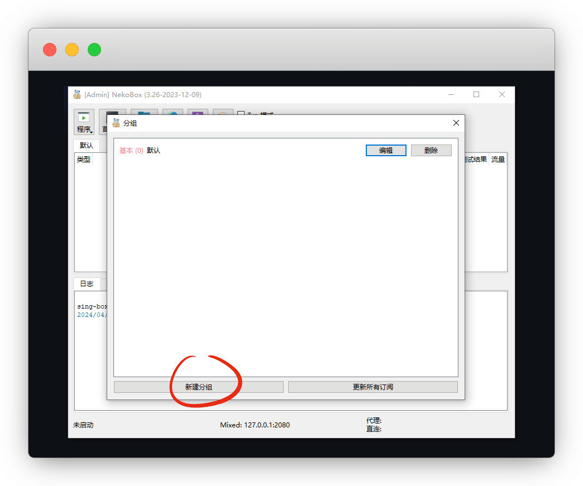583x486 pixels.
Task: Select the 基本 (0) 默认 group entry
Action: tap(140, 151)
